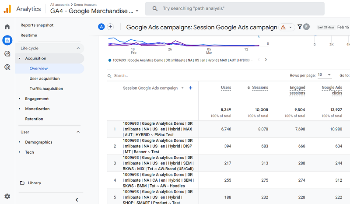Expand the Demographics menu

tap(19, 142)
